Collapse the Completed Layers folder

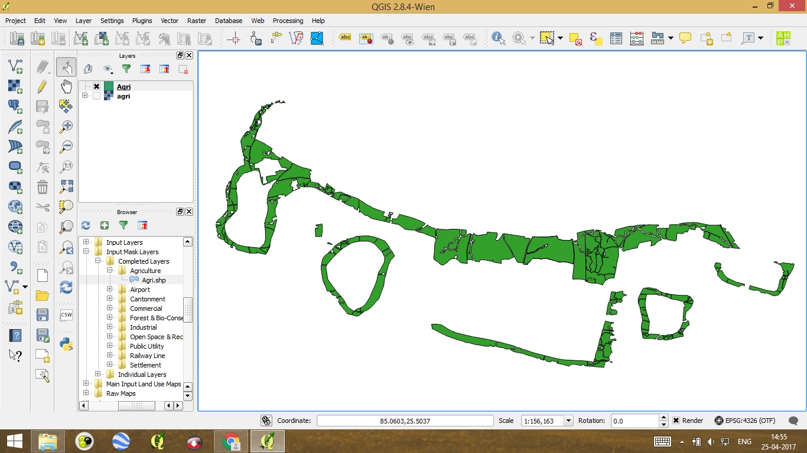pyautogui.click(x=98, y=261)
